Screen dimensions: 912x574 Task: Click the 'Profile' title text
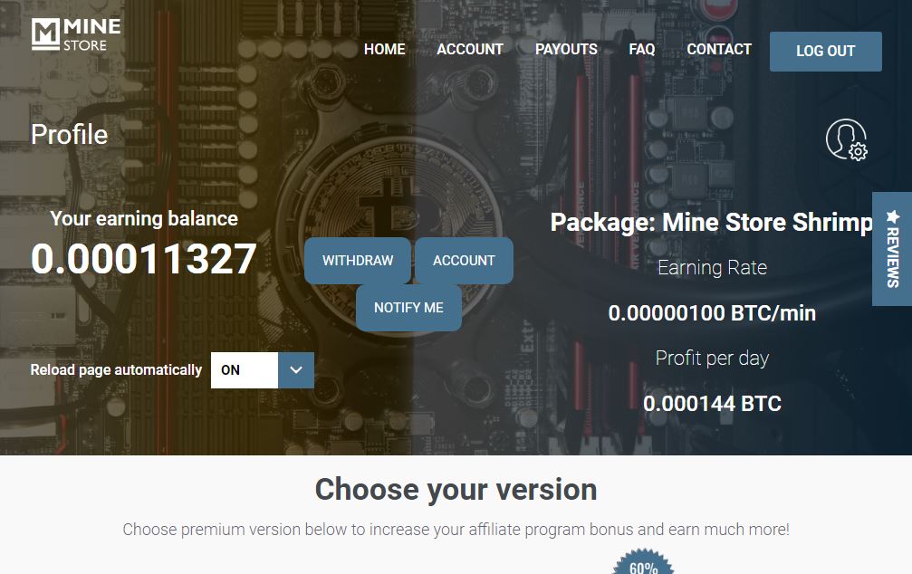tap(69, 134)
